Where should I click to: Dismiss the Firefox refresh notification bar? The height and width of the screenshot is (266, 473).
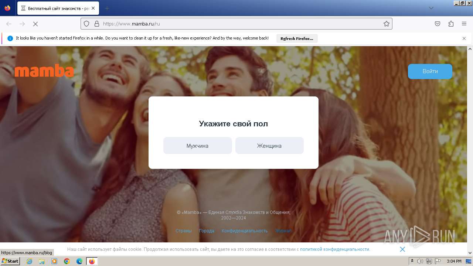(x=464, y=38)
